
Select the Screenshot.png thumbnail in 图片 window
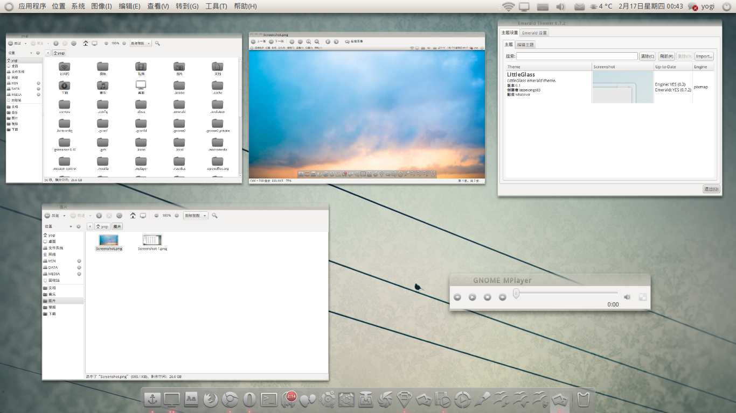[109, 240]
